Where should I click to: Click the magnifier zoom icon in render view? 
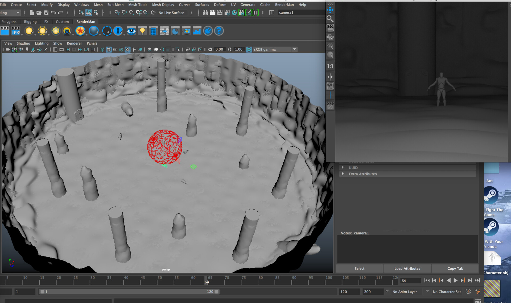click(x=330, y=19)
